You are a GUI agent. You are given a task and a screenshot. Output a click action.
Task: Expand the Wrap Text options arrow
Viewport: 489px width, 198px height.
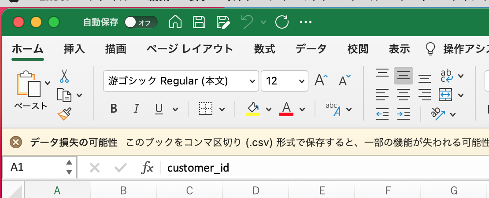tap(461, 76)
